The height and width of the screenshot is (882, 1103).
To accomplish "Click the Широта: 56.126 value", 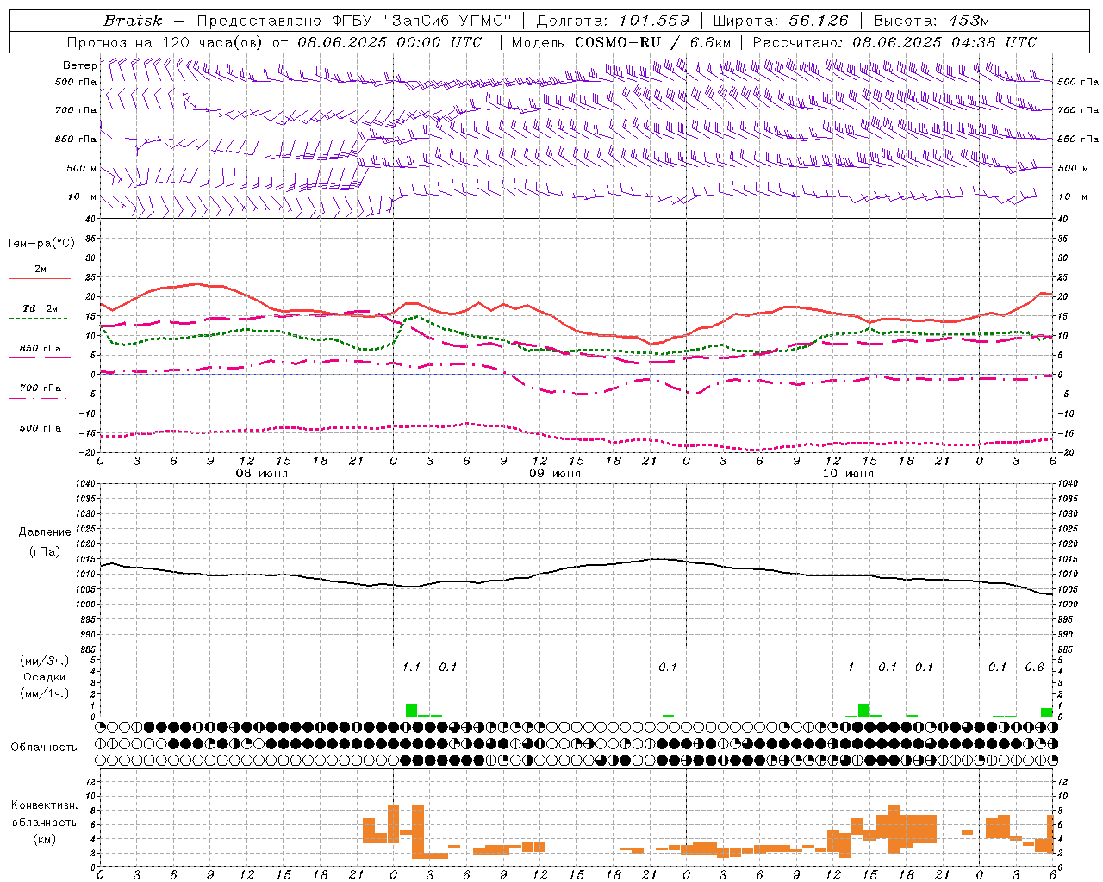I will [x=781, y=21].
